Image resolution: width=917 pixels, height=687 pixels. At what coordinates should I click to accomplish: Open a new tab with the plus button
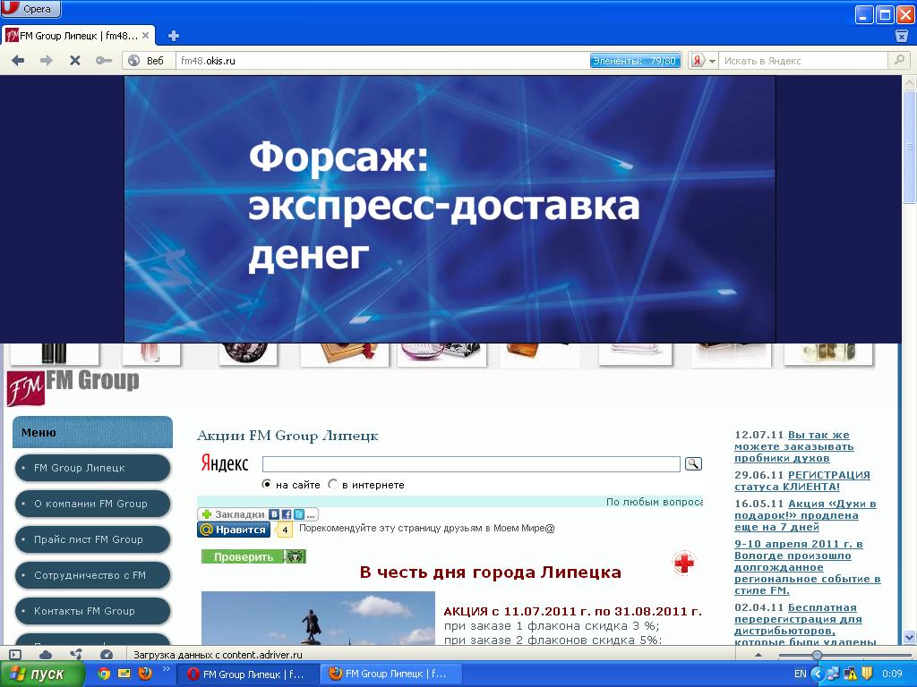point(173,36)
